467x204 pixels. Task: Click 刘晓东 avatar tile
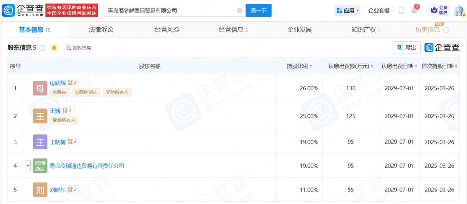tap(40, 190)
